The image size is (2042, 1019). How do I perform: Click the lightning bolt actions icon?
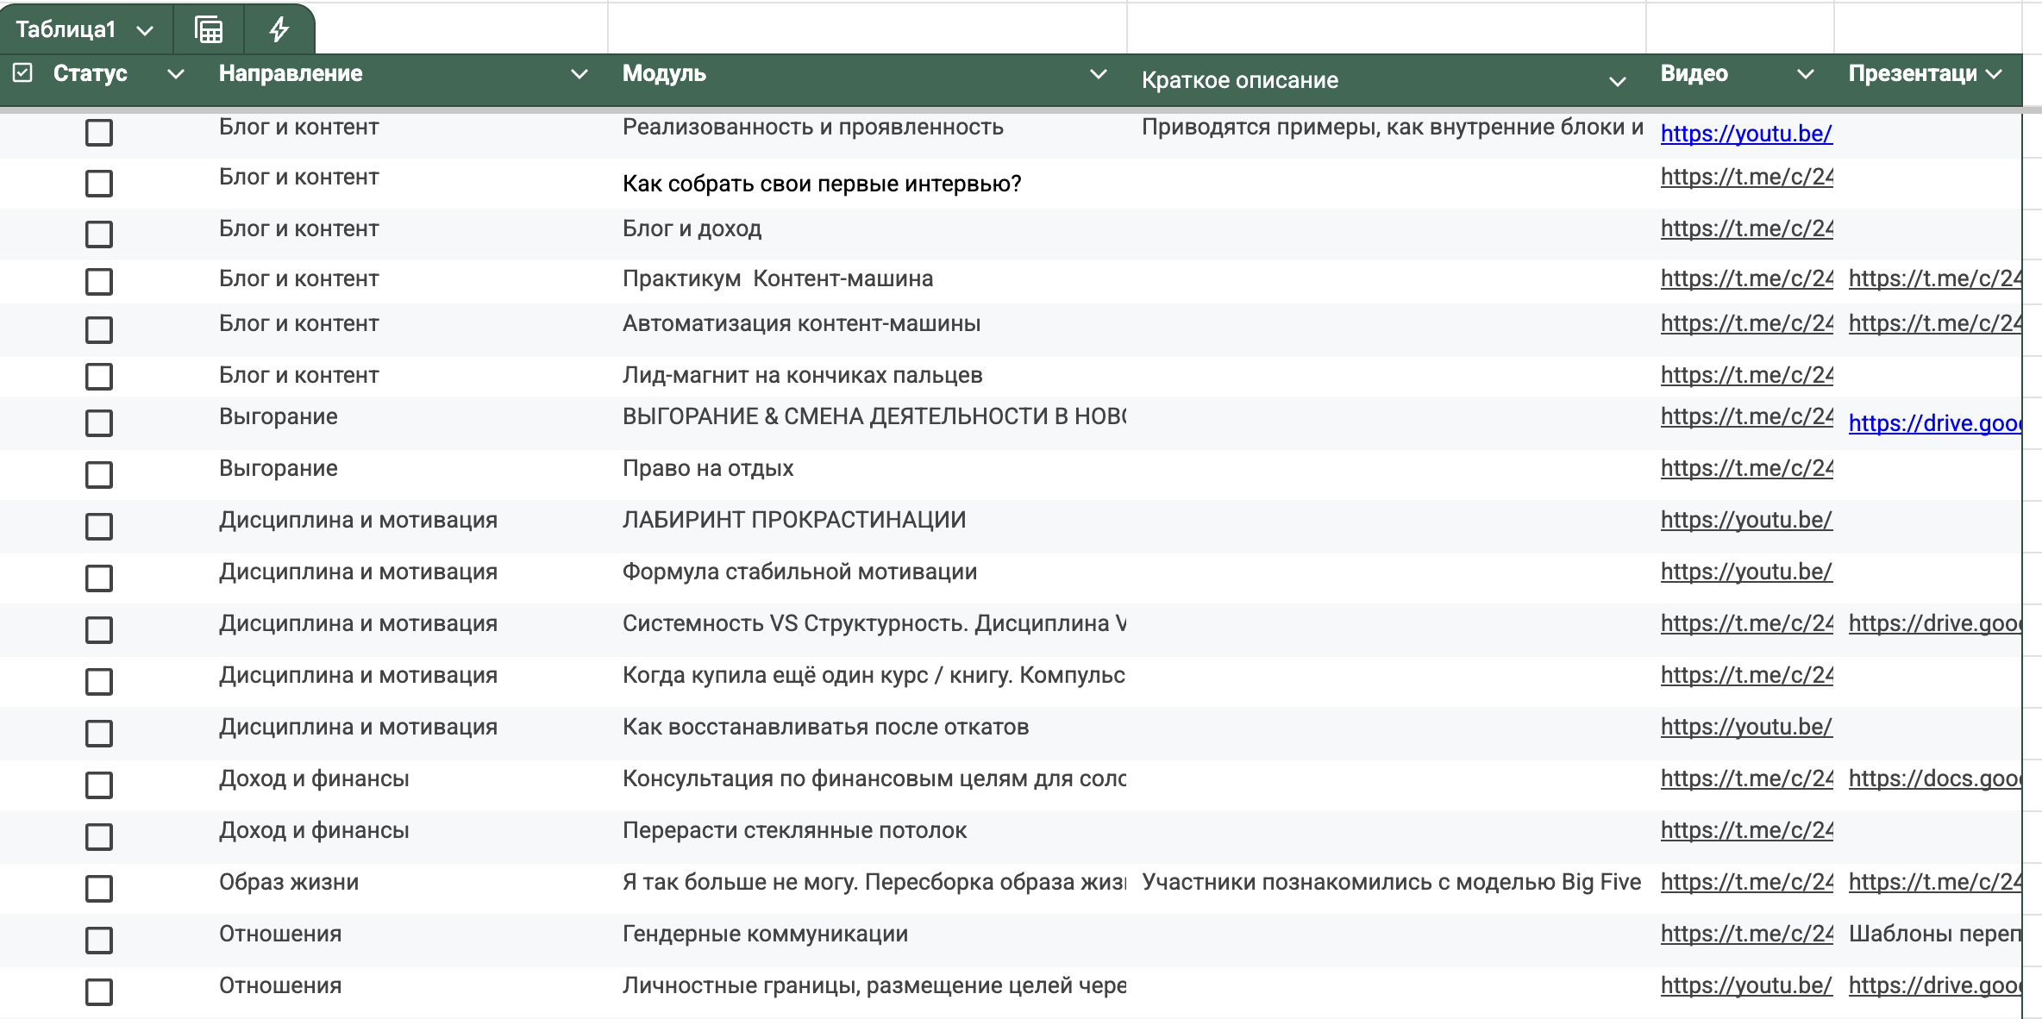[x=279, y=29]
